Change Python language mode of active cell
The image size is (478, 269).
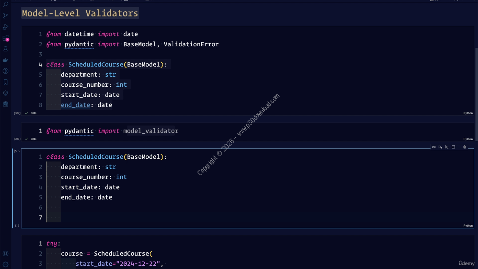468,226
